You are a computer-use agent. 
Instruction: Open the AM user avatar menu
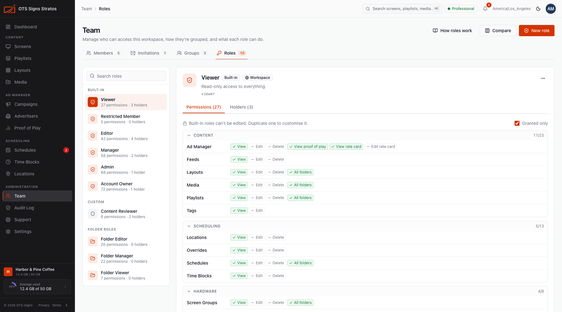[551, 9]
